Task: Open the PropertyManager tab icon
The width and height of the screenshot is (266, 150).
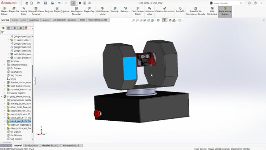Action: 9,28
